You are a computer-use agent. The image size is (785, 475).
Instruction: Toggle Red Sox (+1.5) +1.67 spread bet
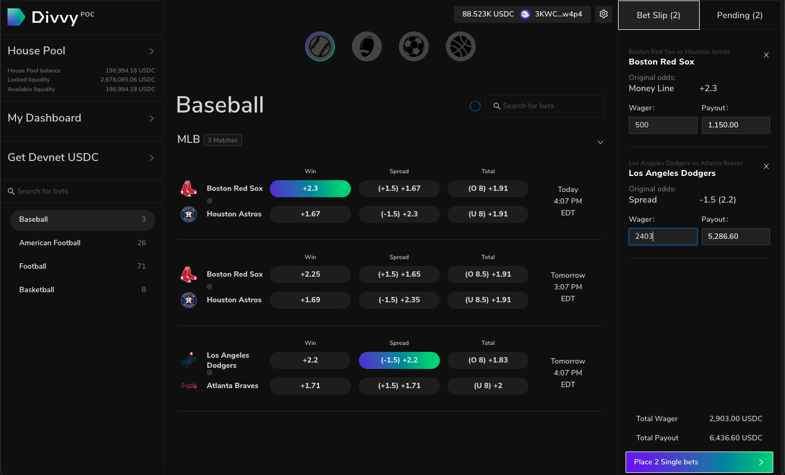399,189
